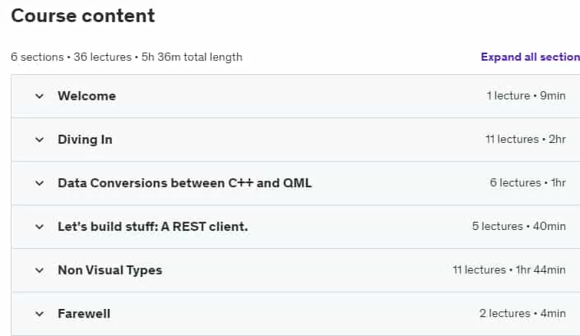Click the course summary total length text
The width and height of the screenshot is (580, 336).
pos(127,58)
